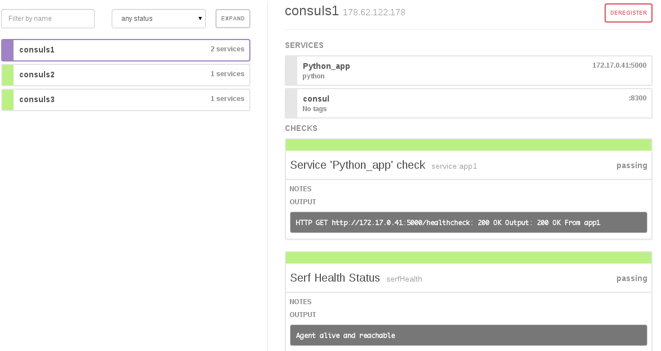Deregister the consuls1 node
Viewport: 661px width, 351px height.
(x=628, y=13)
